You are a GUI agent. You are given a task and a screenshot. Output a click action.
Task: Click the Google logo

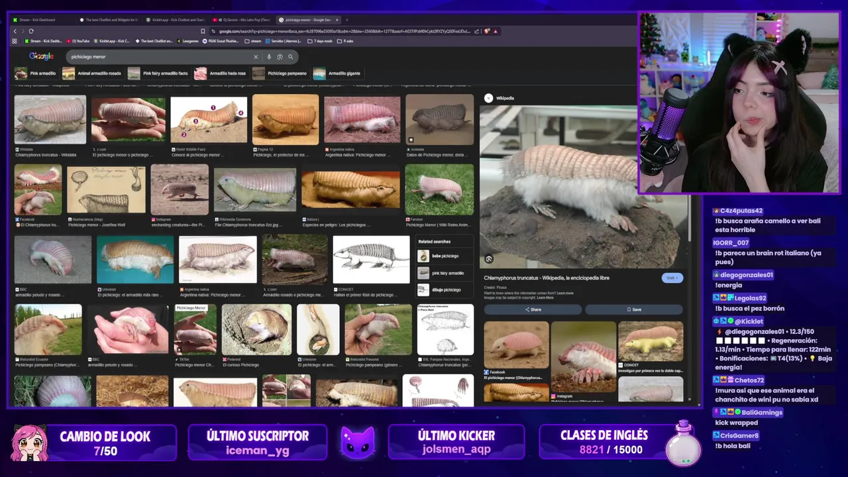click(41, 56)
